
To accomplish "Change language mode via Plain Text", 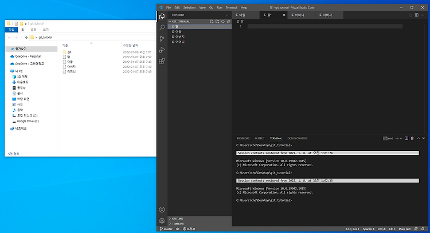I will 405,229.
